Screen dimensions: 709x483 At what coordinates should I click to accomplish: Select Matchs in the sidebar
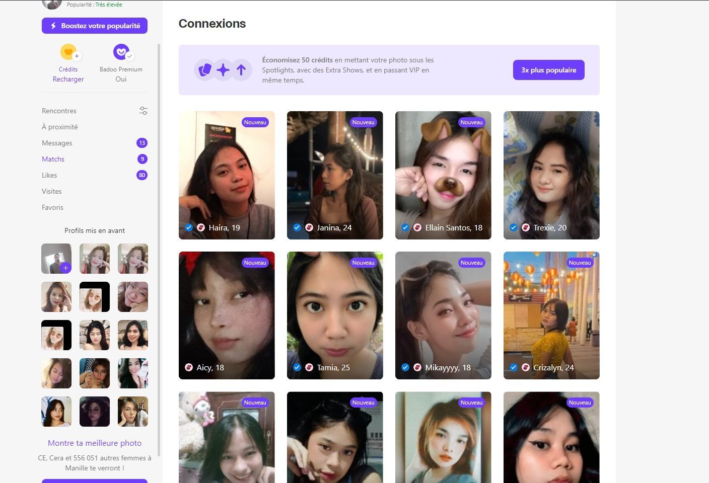(x=53, y=159)
